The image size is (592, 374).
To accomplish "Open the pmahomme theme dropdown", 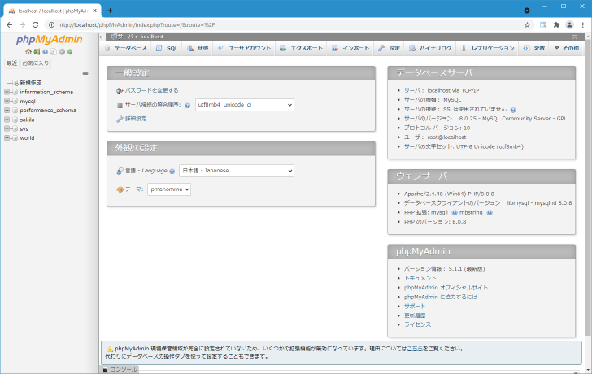I will tap(169, 189).
